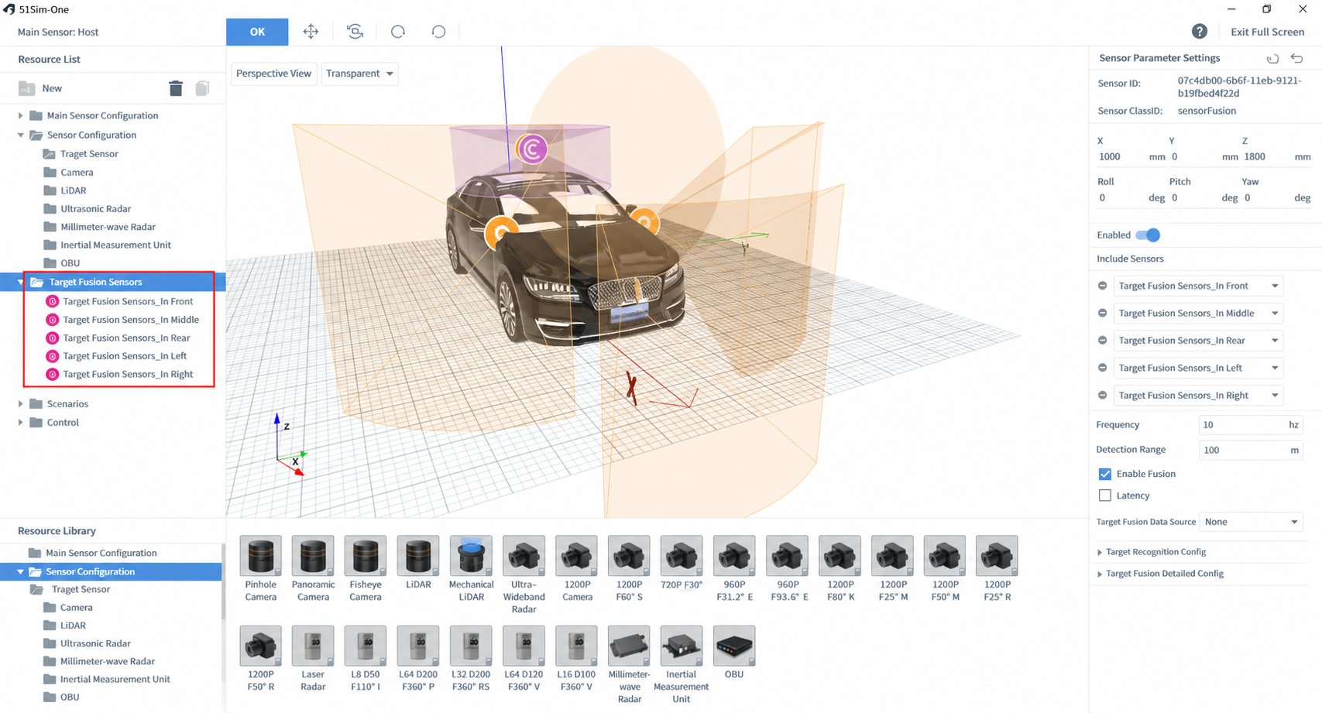Pick the L32 D200 F360° RS lidar thumbnail
Image resolution: width=1322 pixels, height=713 pixels.
click(x=471, y=646)
